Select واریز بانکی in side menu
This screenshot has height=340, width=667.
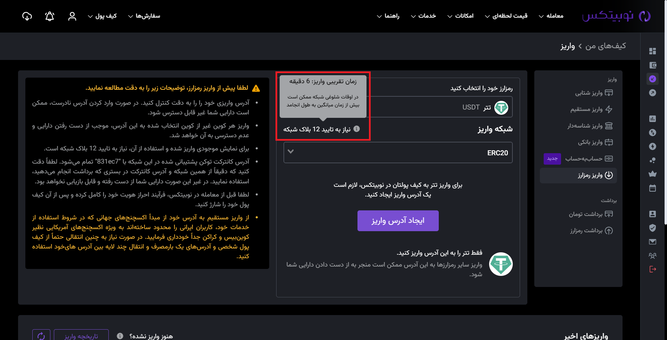click(595, 142)
